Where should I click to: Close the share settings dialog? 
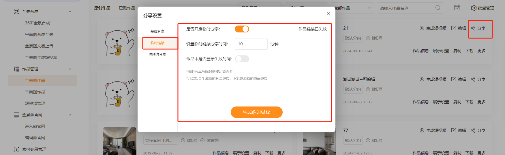coord(328,13)
